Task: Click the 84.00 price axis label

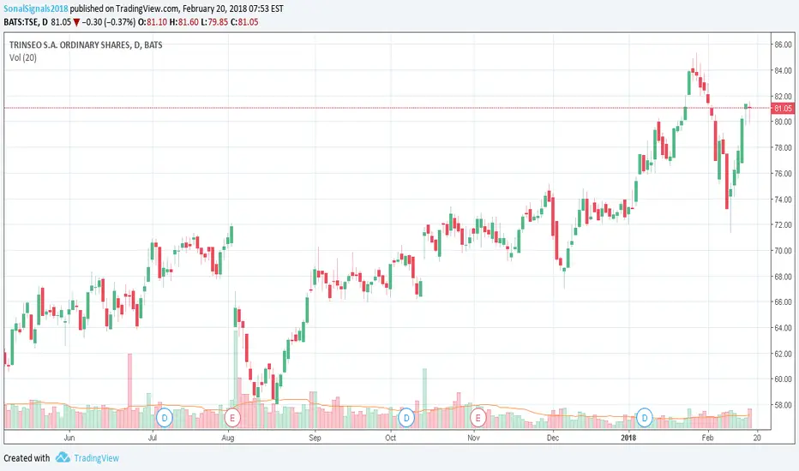Action: 784,71
